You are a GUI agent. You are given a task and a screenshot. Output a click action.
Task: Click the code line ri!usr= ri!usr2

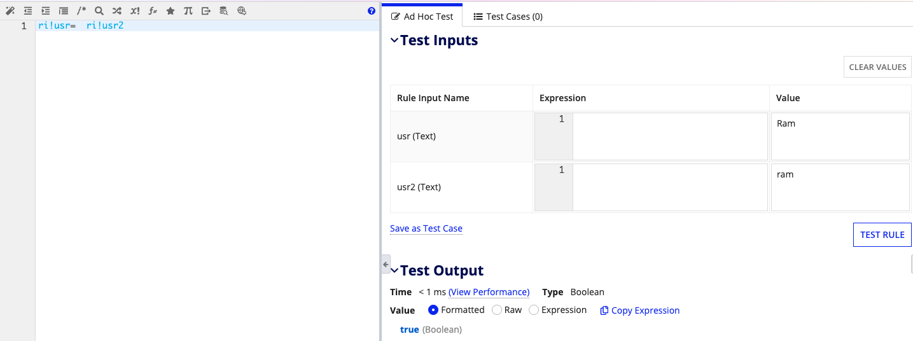coord(81,26)
